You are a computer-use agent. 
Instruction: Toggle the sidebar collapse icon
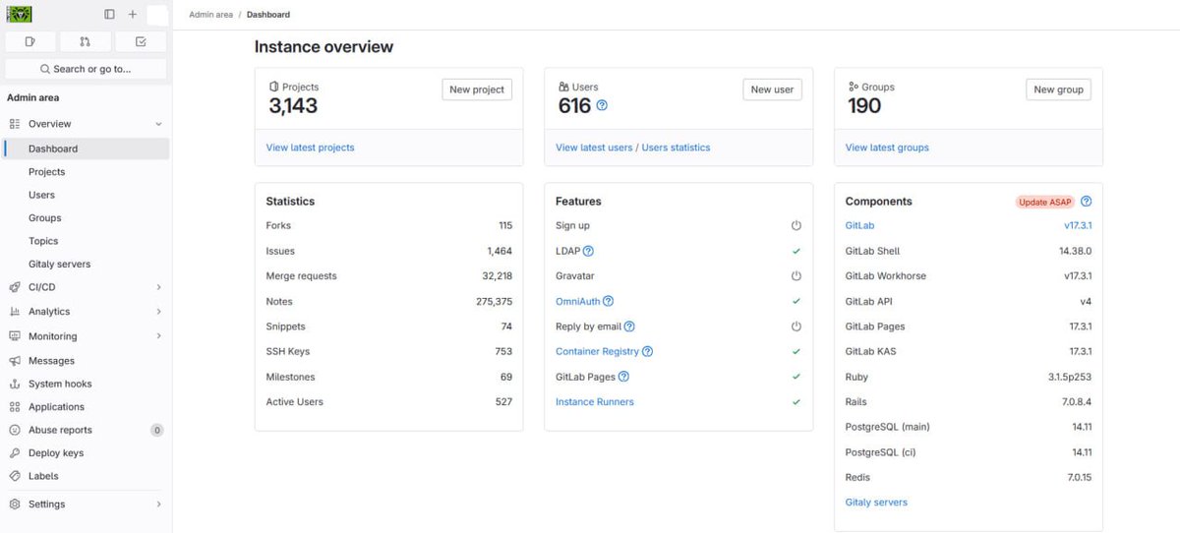[x=109, y=15]
